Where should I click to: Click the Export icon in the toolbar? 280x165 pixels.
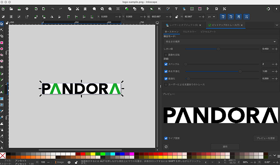44,9
